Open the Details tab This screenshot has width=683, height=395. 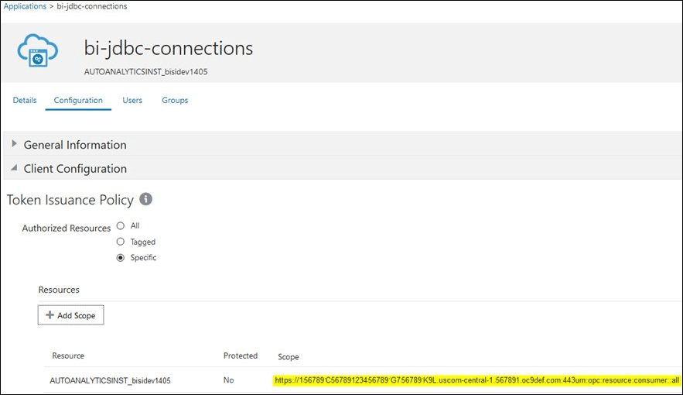click(x=25, y=100)
